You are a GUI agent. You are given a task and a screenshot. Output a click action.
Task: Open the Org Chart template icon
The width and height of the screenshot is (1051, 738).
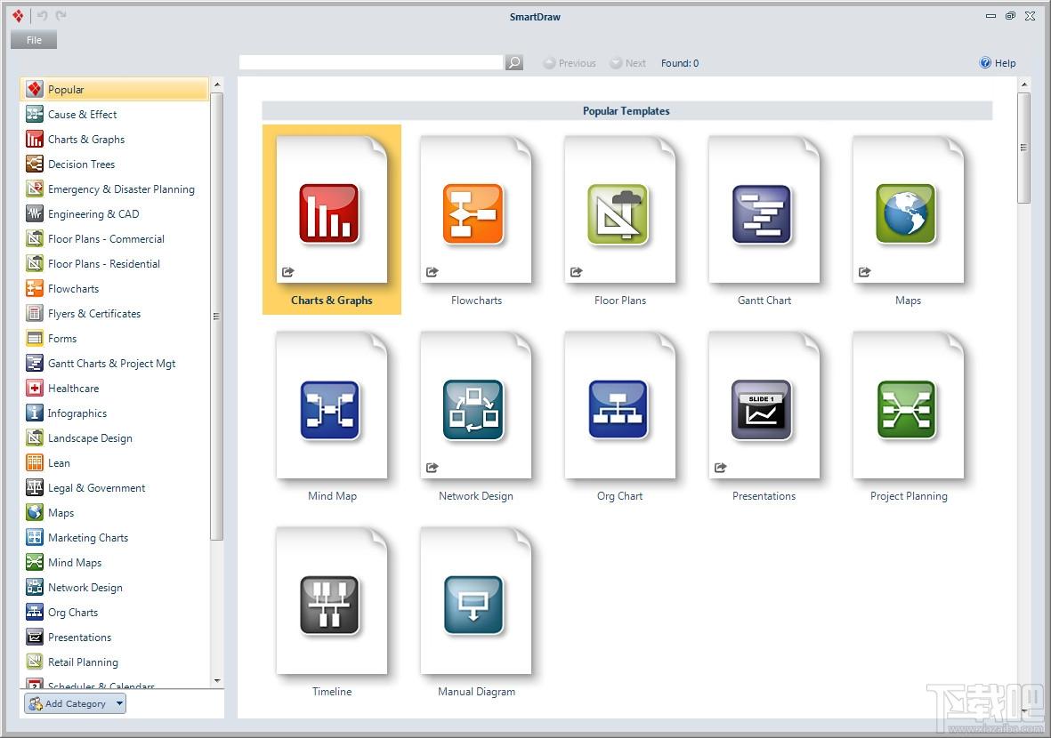618,409
